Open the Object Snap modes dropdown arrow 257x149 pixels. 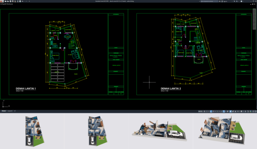click(x=226, y=111)
